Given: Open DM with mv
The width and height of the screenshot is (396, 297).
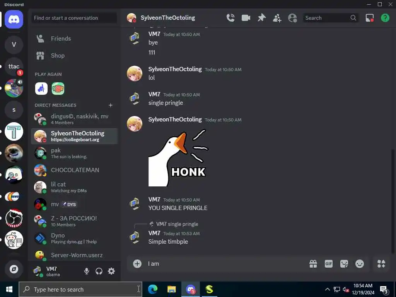Looking at the screenshot, I should tap(74, 204).
